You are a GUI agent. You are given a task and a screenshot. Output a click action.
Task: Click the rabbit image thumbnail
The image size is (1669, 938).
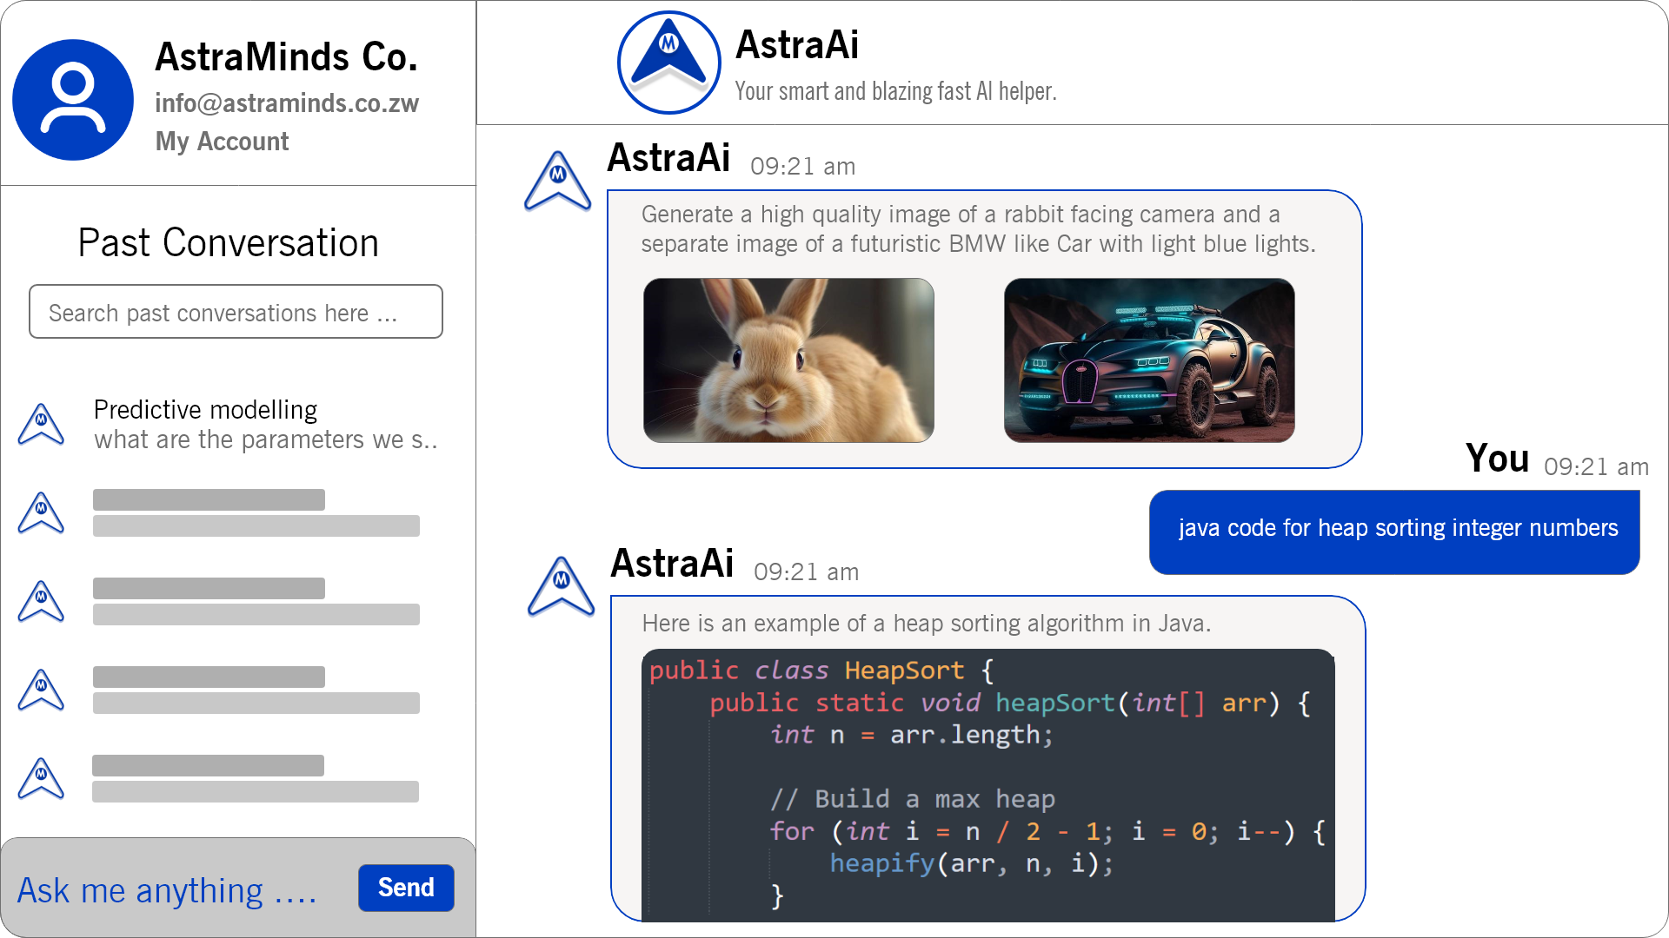click(788, 360)
